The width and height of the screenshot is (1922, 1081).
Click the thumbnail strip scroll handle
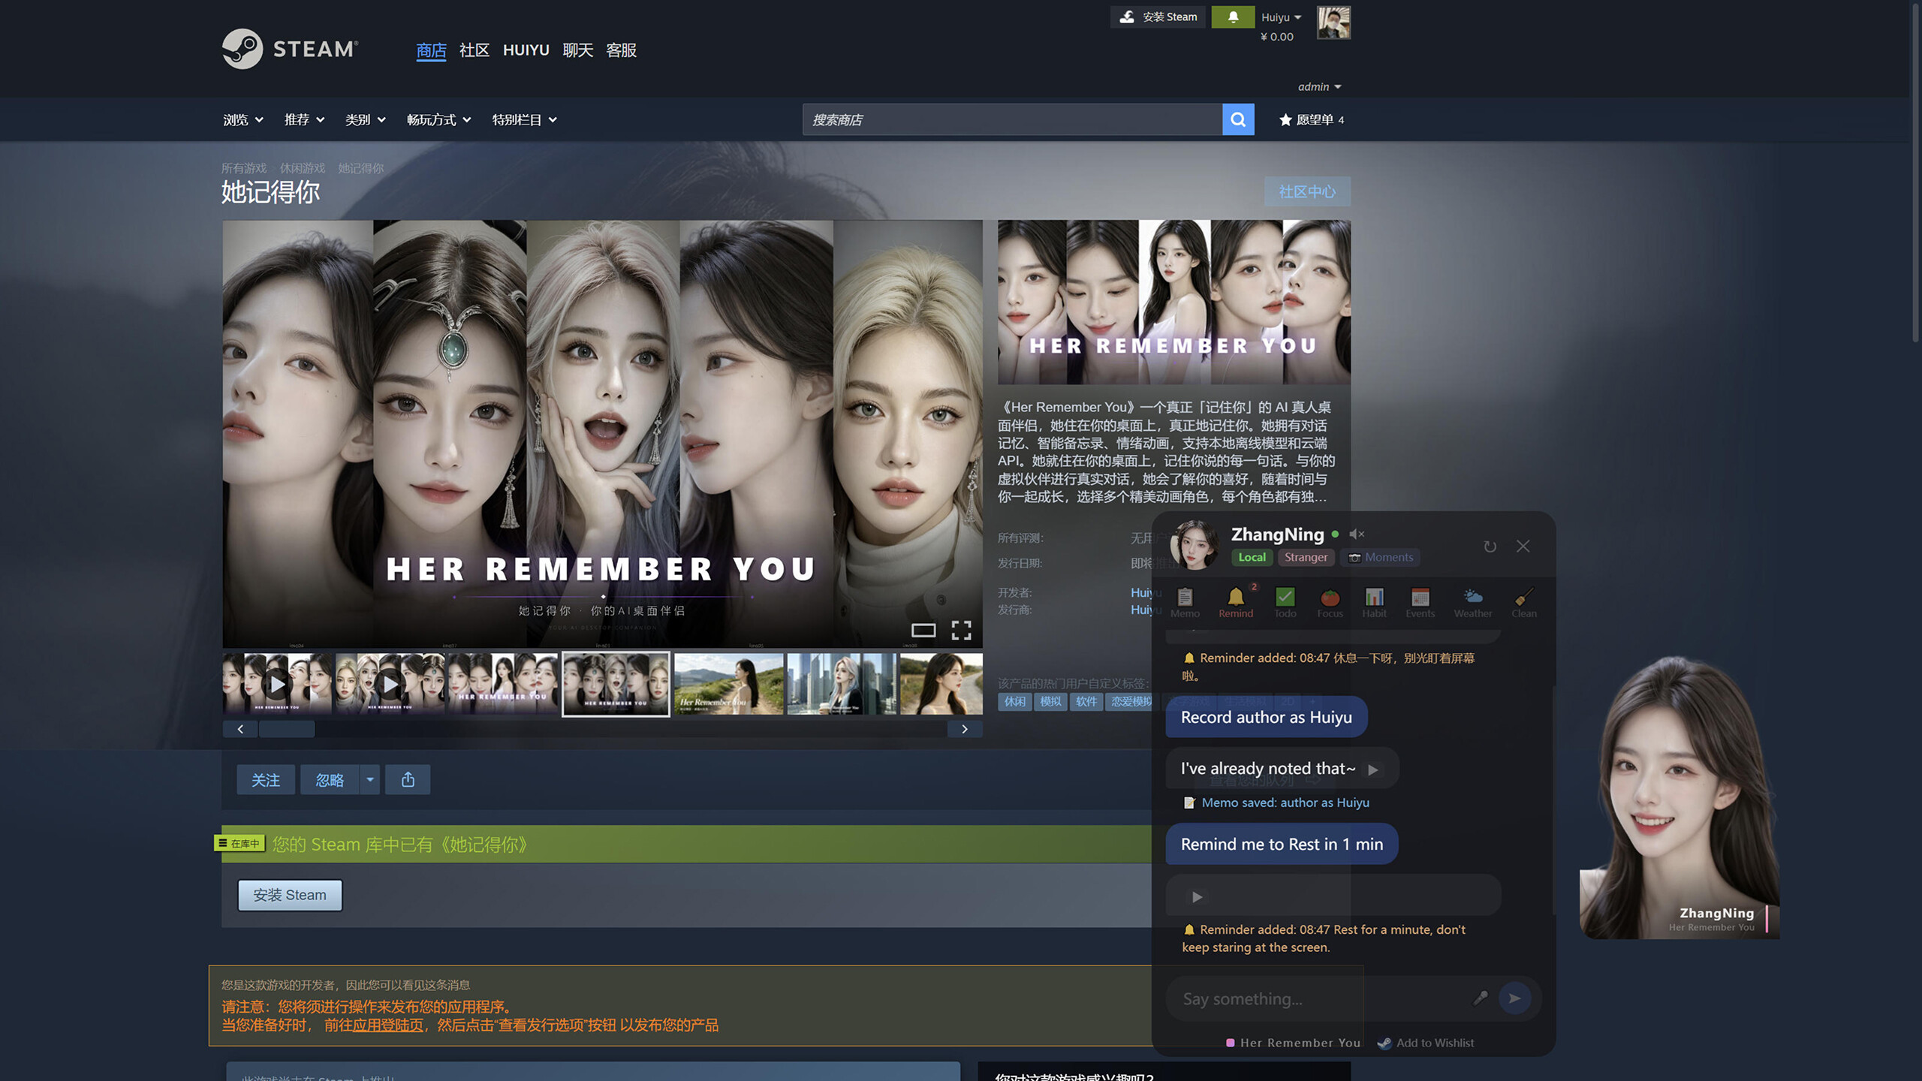click(287, 729)
